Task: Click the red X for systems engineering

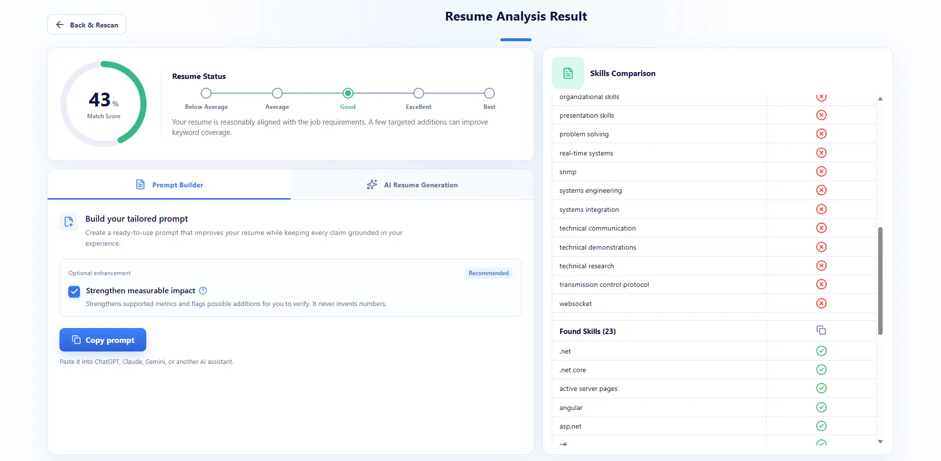Action: (821, 190)
